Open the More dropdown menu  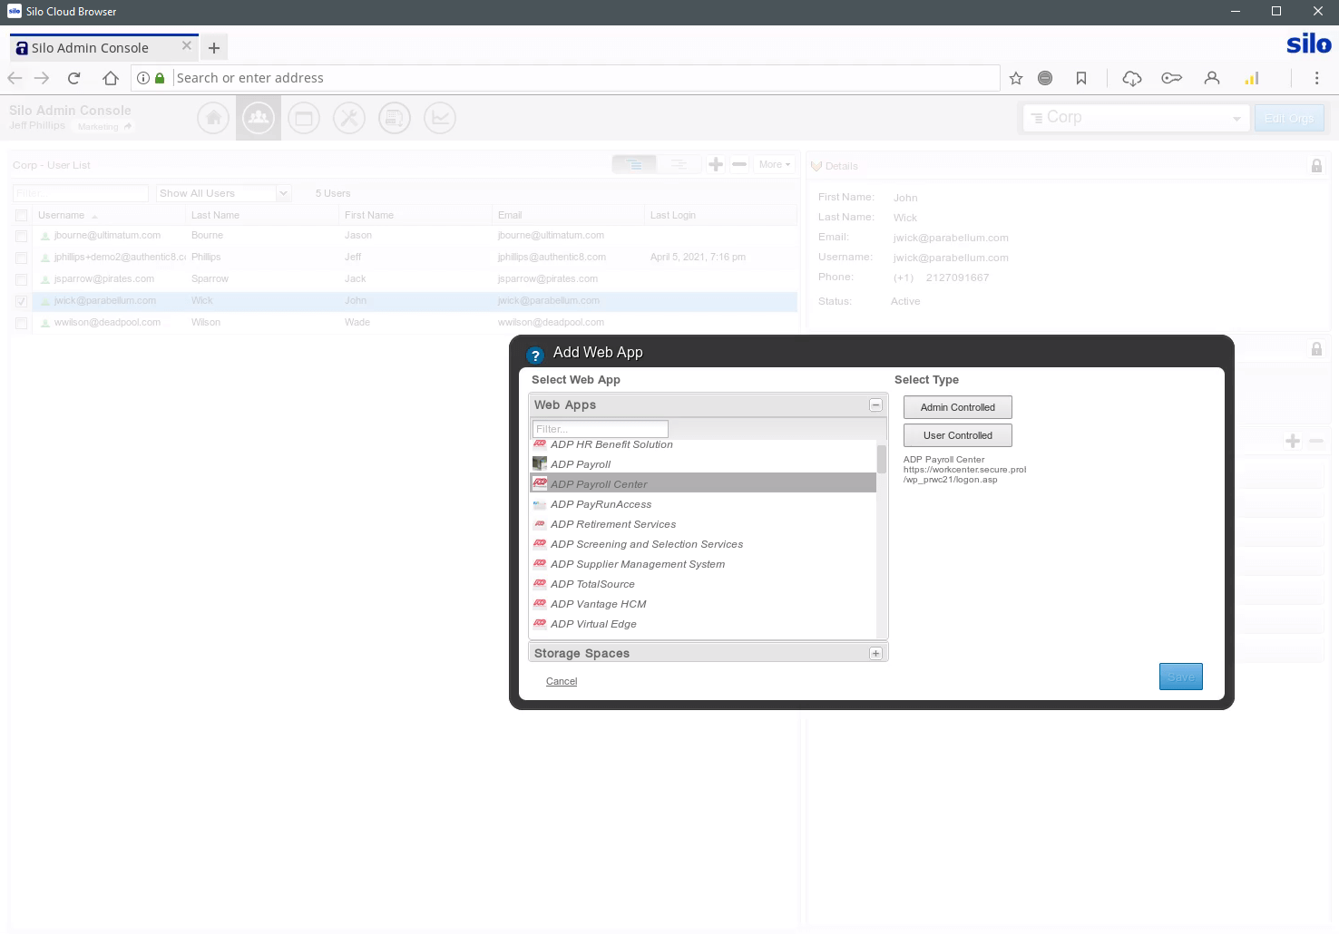775,164
